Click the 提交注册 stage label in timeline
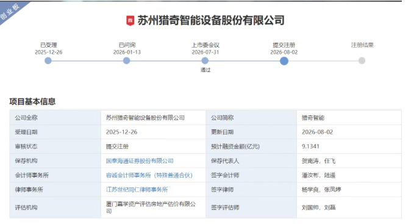411x224 pixels. 284,45
